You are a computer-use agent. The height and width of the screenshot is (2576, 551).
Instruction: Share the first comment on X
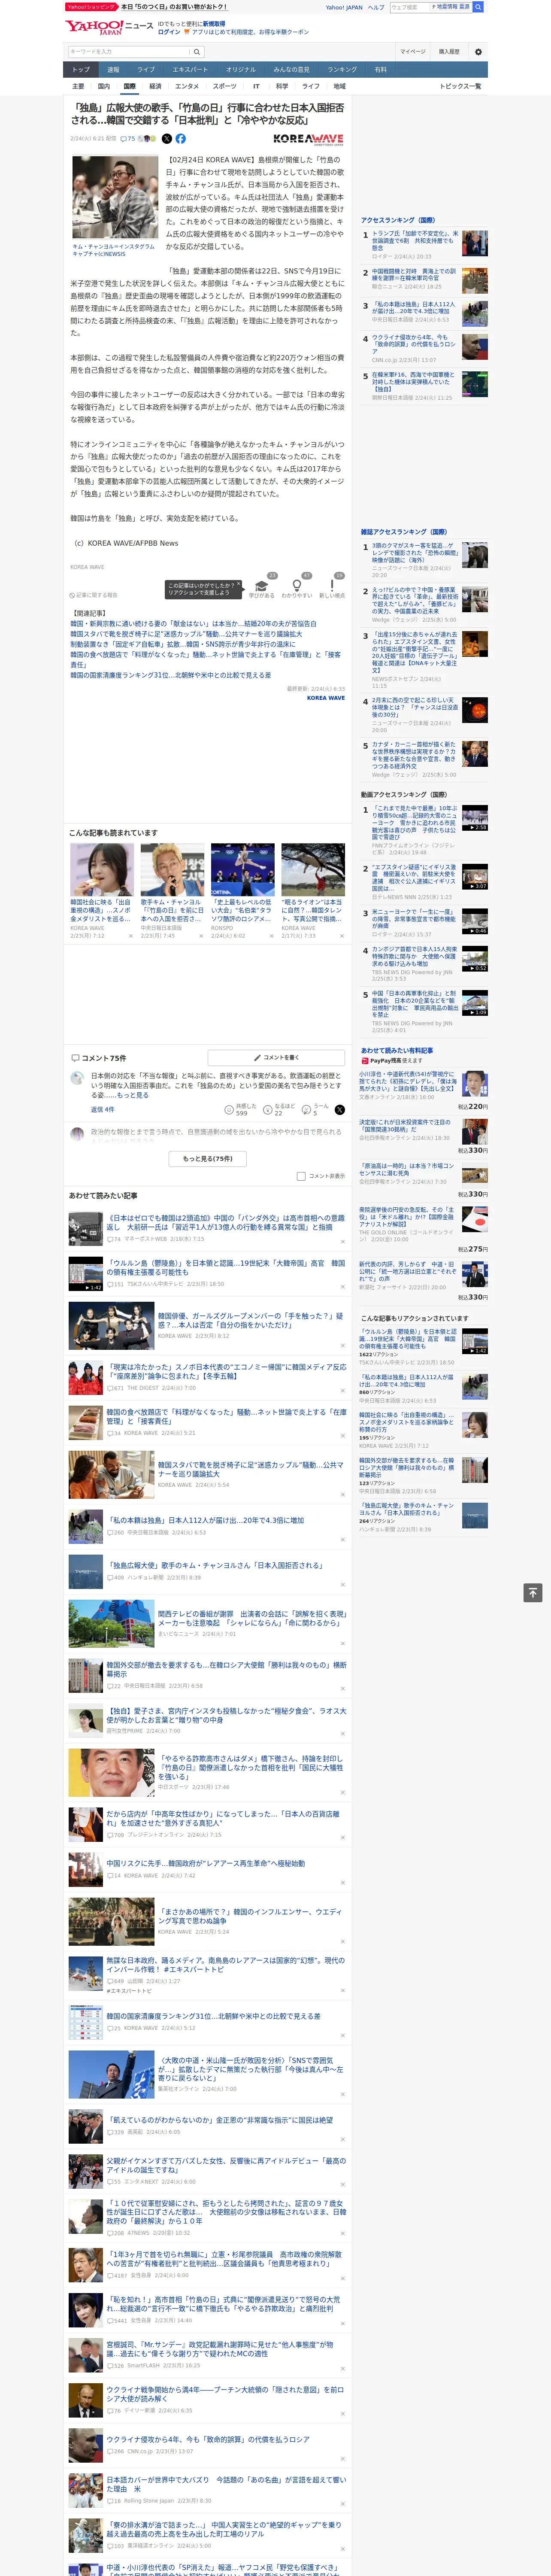[x=340, y=1110]
